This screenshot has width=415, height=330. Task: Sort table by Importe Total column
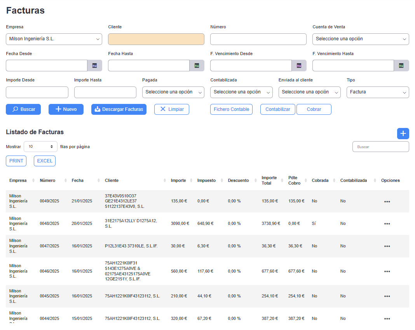(269, 180)
